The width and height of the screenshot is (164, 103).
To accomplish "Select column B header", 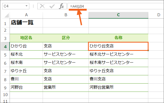I will [66, 15].
